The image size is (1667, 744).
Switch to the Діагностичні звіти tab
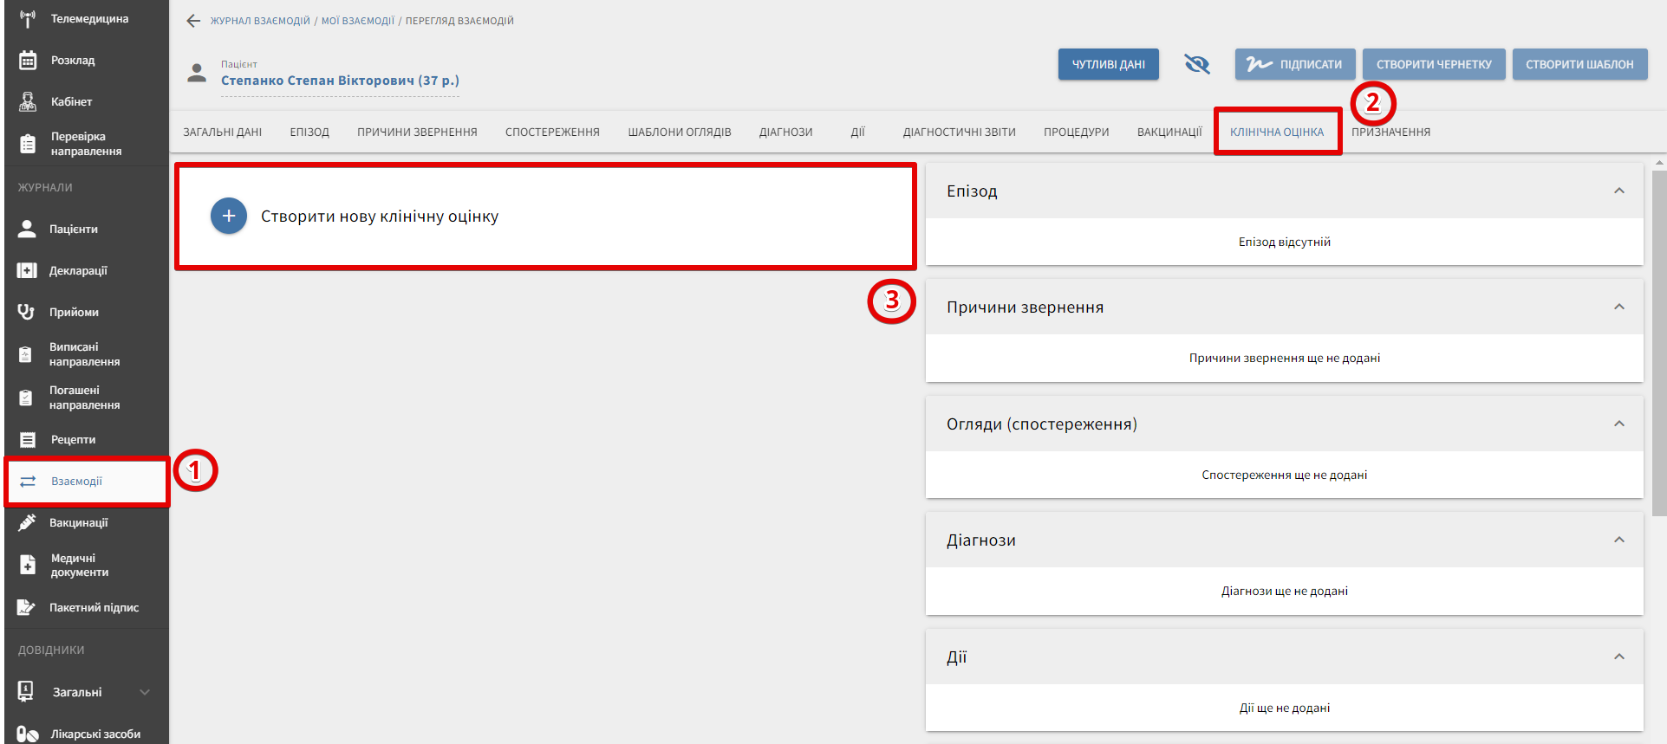959,133
